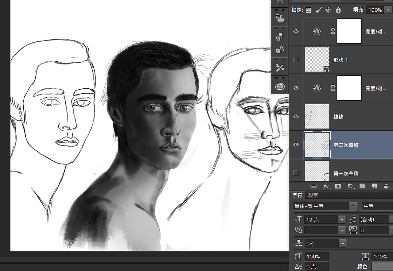Viewport: 393px width, 271px height.
Task: Click the brightness adjustment sun icon above 形状 1
Action: tap(317, 31)
